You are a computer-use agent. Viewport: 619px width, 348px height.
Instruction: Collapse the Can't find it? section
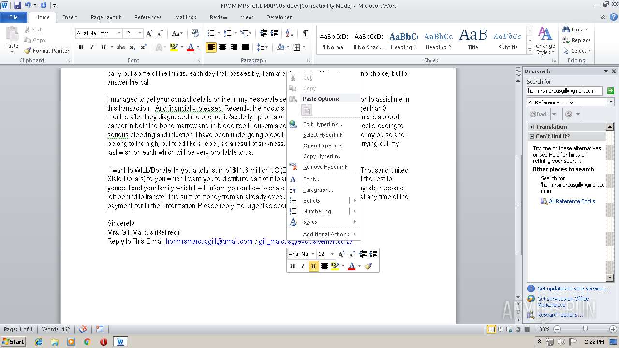[x=531, y=136]
